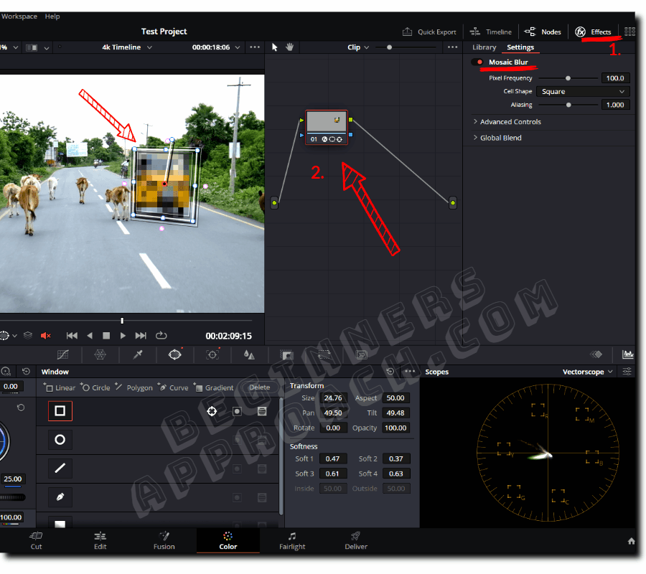Click the Pixel Frequency slider handle
Image resolution: width=646 pixels, height=574 pixels.
pyautogui.click(x=568, y=77)
